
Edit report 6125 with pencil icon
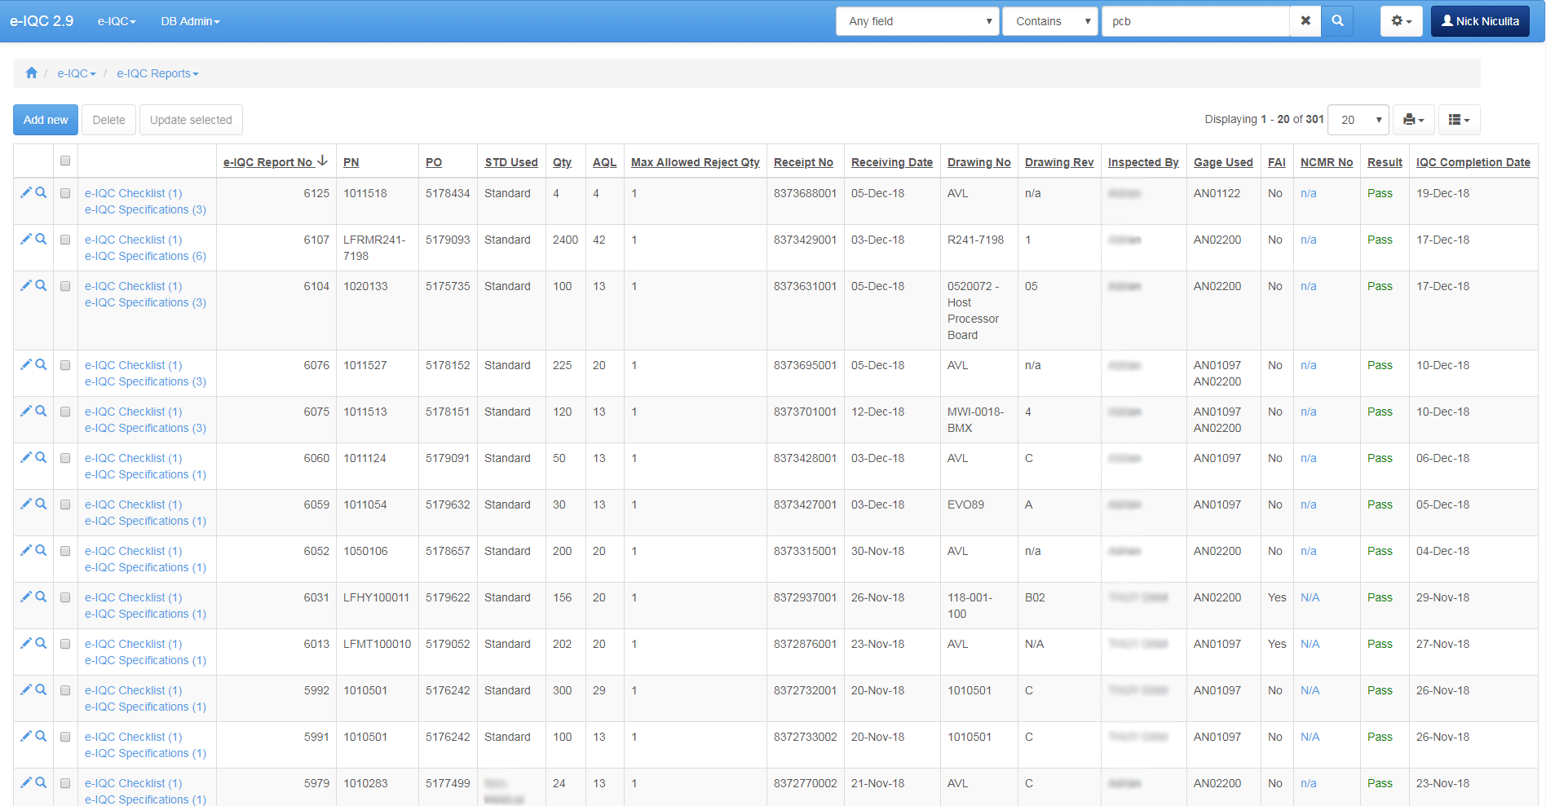[x=25, y=193]
